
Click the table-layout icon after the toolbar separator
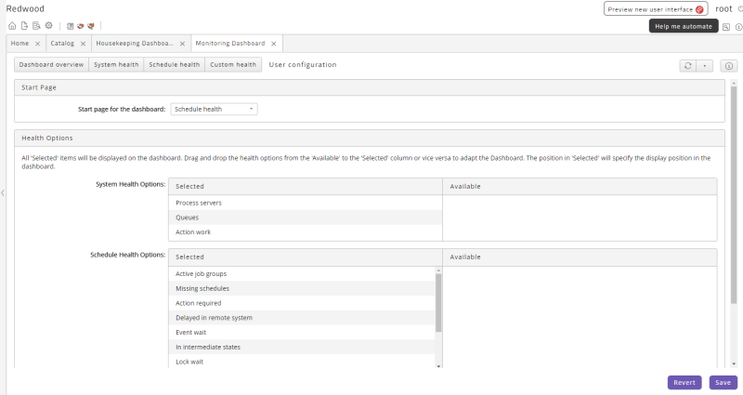tap(71, 26)
